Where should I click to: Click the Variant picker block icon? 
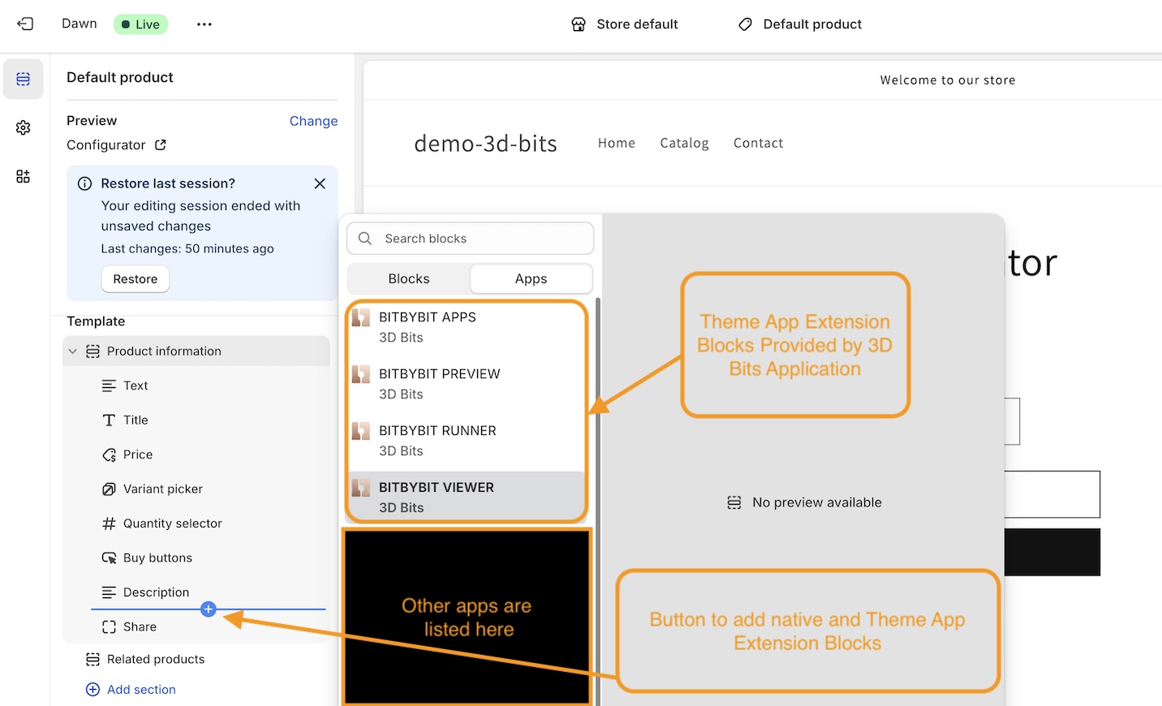point(109,489)
